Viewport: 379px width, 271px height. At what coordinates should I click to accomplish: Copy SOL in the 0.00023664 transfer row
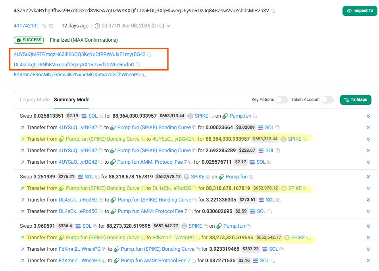point(278,128)
